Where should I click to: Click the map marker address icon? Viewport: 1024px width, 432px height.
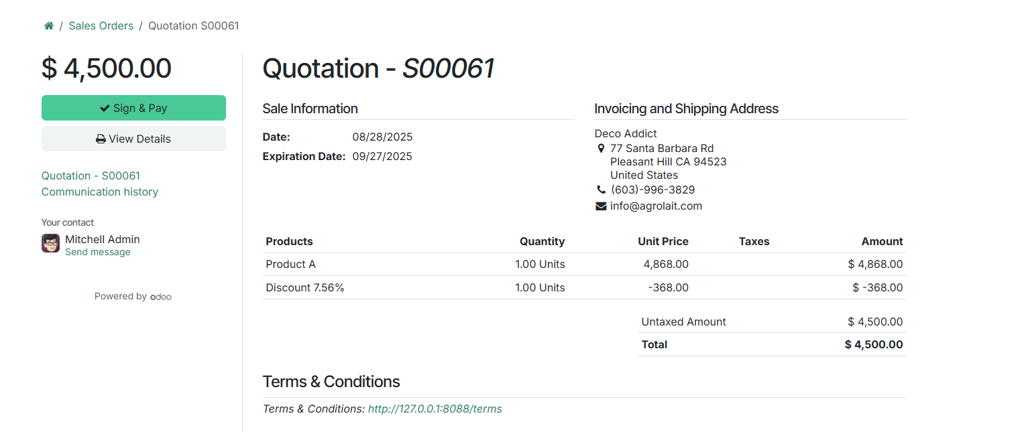point(601,149)
